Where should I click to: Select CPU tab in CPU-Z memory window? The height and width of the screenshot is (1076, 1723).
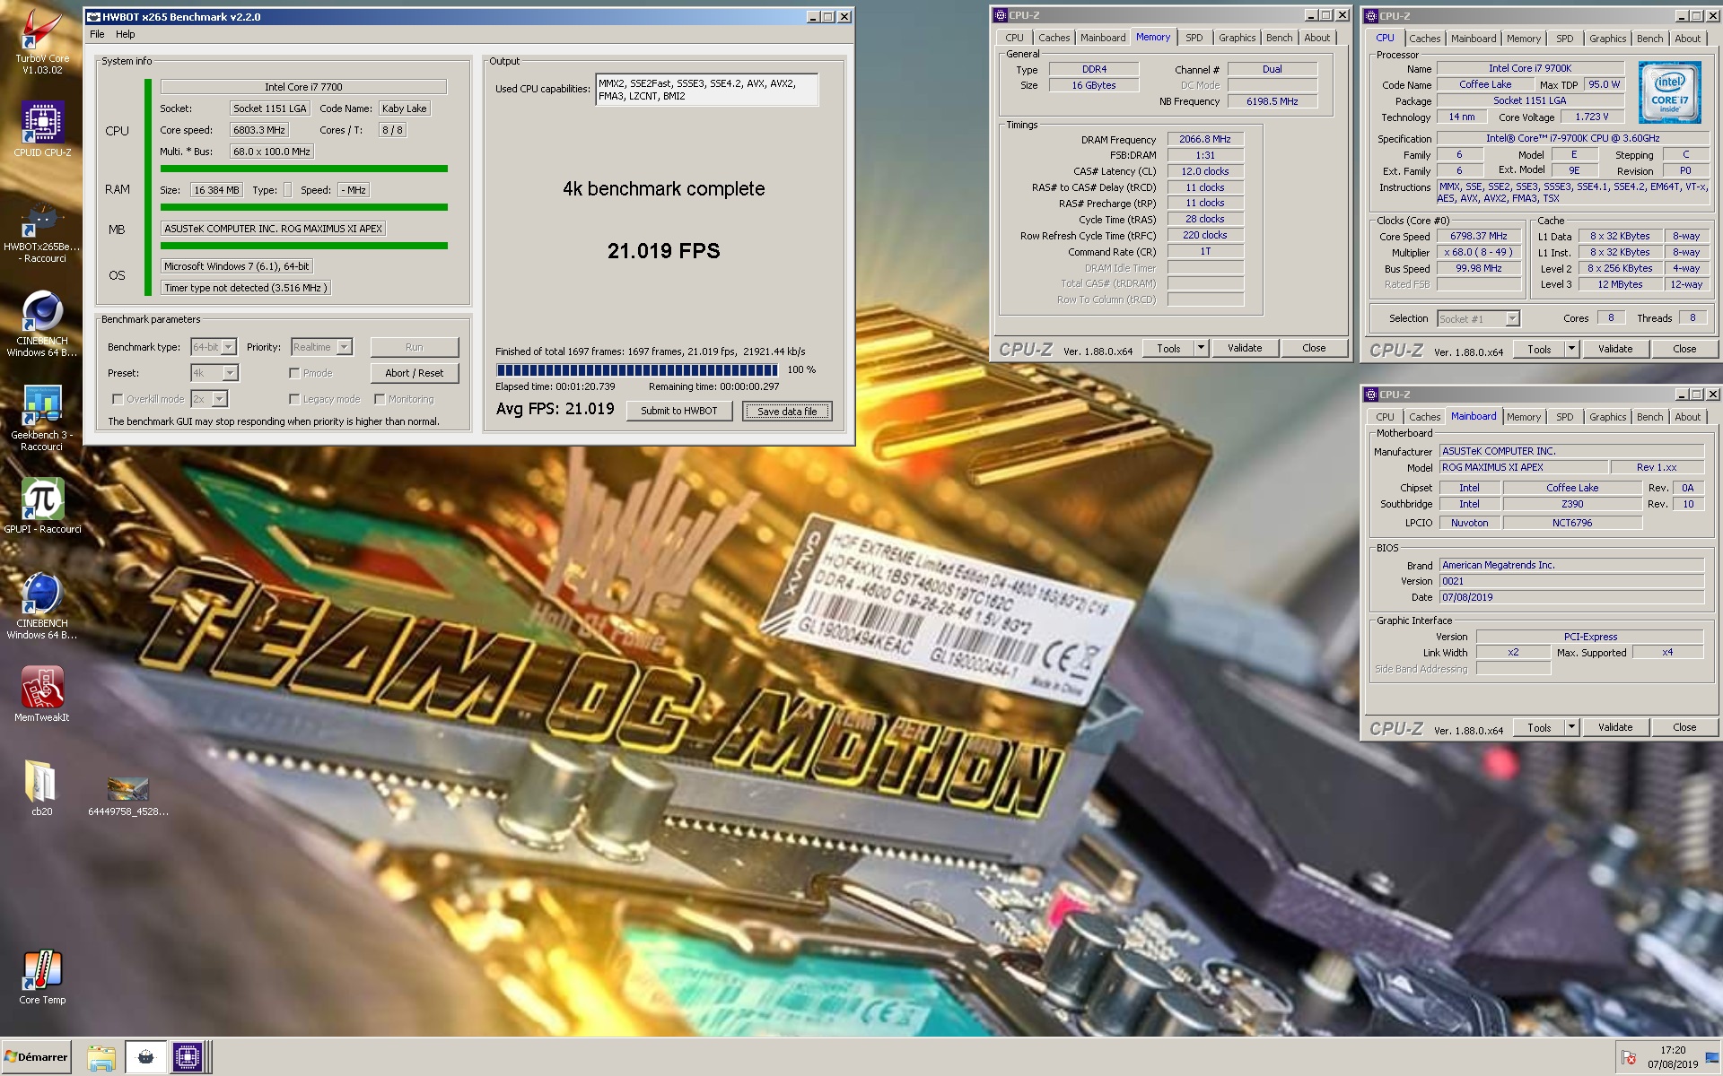(1014, 38)
